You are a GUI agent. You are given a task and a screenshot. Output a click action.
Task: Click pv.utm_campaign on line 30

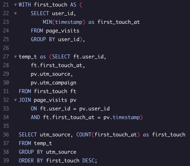[x=53, y=83]
